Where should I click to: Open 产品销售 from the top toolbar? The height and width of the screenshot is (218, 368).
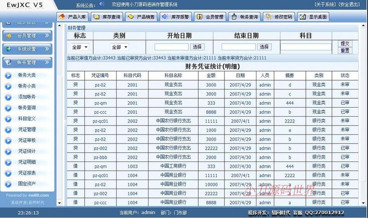click(x=141, y=17)
